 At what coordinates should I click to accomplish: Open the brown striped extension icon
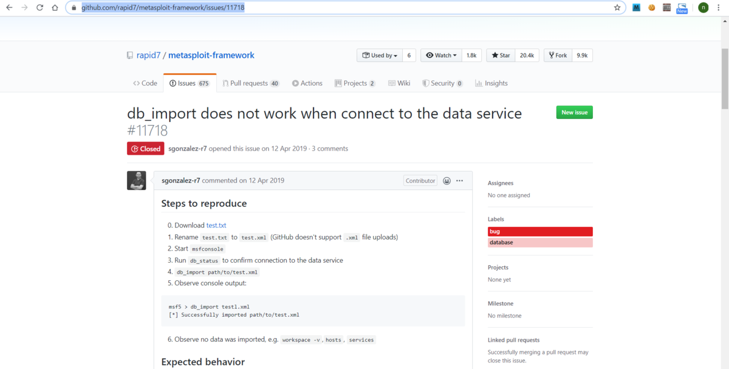(x=667, y=8)
